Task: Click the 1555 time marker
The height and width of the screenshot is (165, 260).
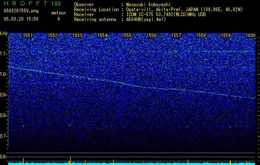Action: (127, 35)
